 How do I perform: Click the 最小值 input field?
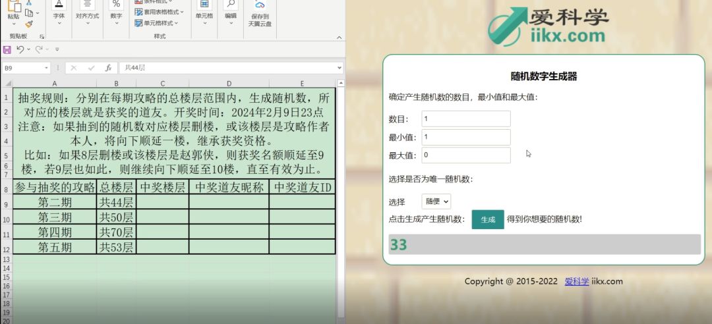coord(466,137)
